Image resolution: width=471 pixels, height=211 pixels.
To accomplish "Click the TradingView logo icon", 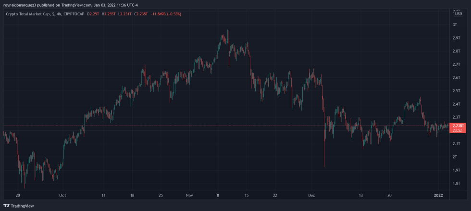I will [7, 206].
